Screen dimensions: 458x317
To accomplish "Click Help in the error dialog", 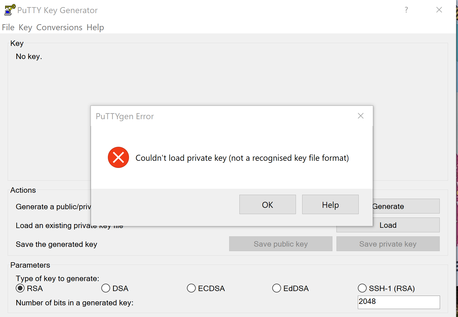I will (330, 204).
